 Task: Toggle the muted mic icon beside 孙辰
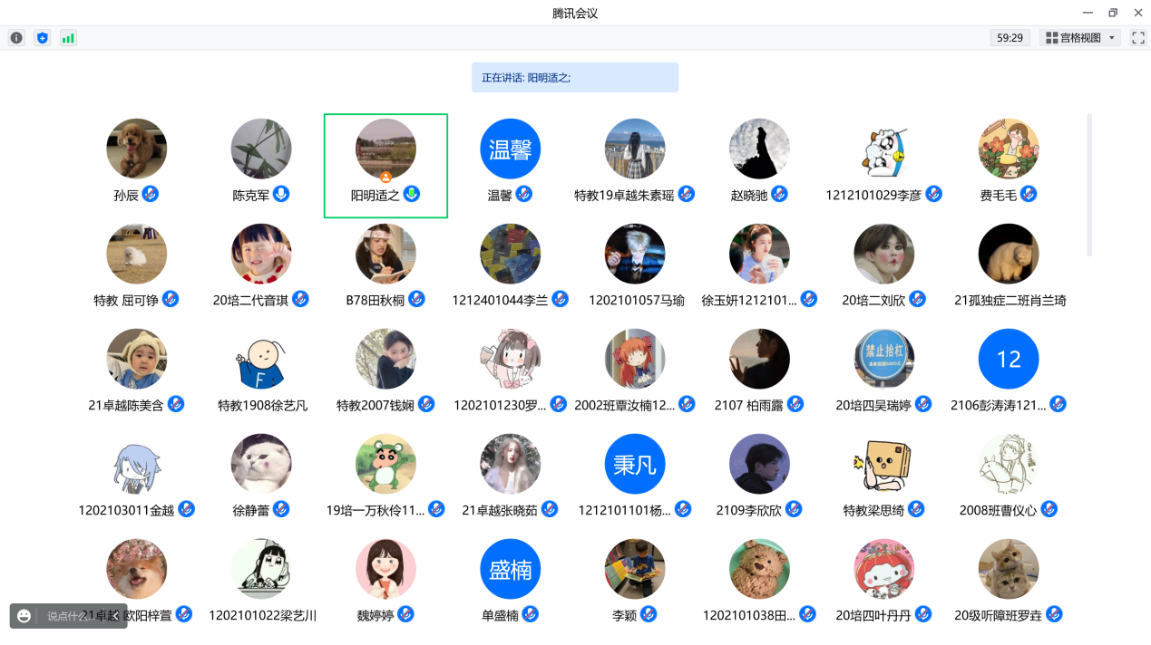pyautogui.click(x=151, y=194)
